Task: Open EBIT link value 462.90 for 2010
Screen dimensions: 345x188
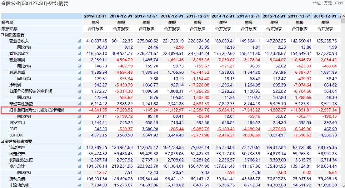Action: point(331,129)
